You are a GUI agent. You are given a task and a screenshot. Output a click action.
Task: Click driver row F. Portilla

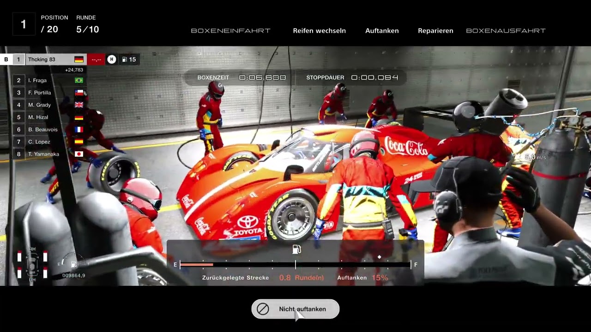(49, 93)
